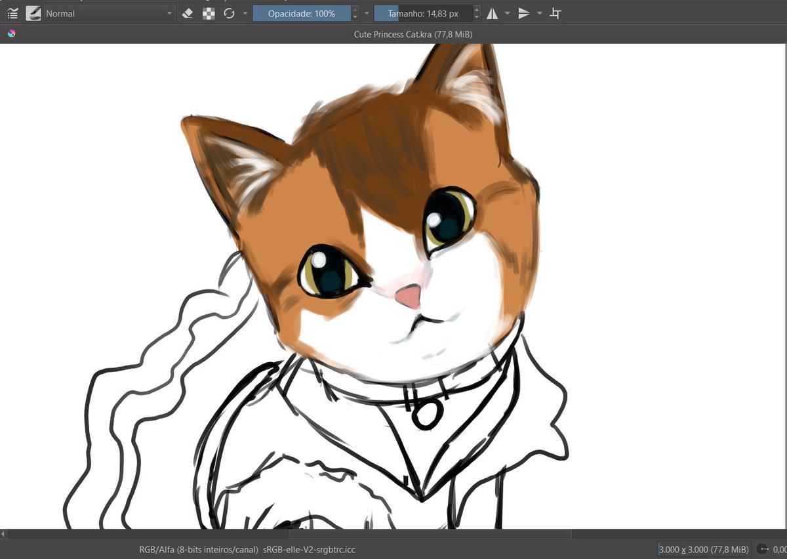Click sRGB-elle-V2-srgbtrc.icc profile text
The image size is (787, 559).
pos(309,550)
